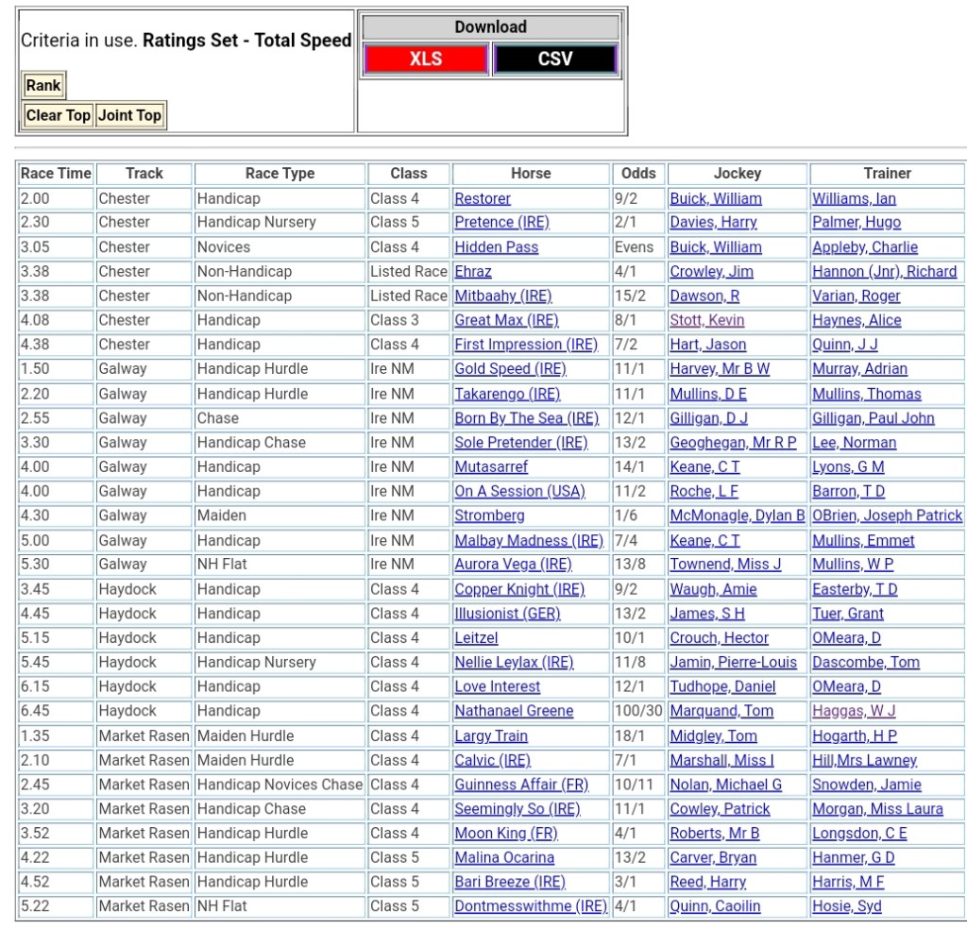Click jockey McMonagle, Dylan B link
This screenshot has height=929, width=967.
[x=737, y=515]
